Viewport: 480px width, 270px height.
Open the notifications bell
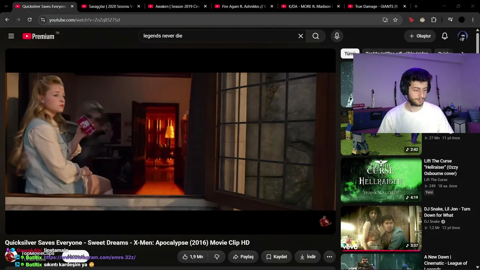[444, 36]
